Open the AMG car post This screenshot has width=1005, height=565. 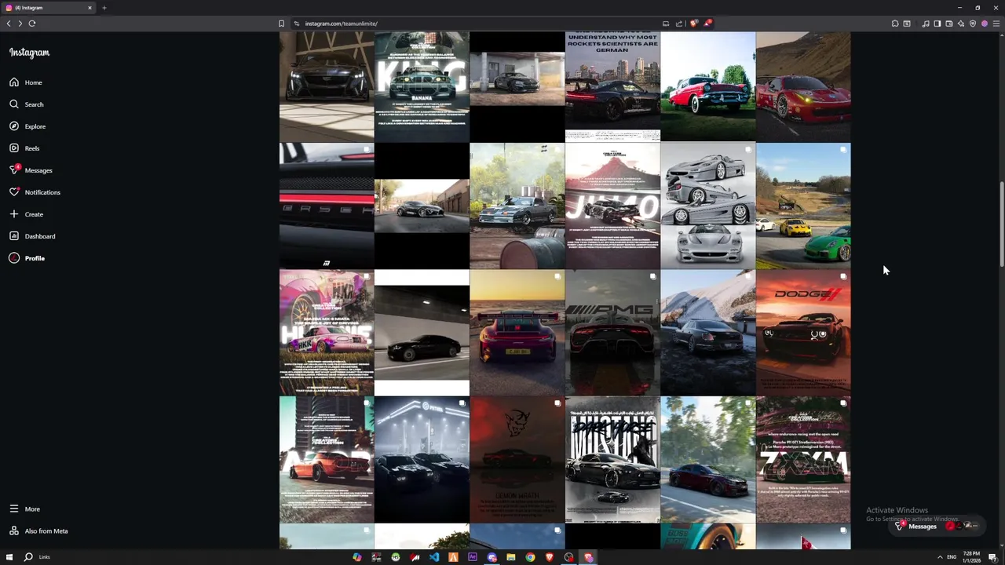point(612,333)
